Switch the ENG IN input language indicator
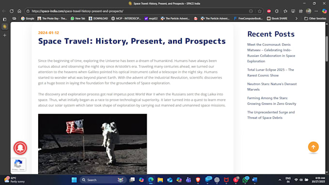 [x=288, y=180]
